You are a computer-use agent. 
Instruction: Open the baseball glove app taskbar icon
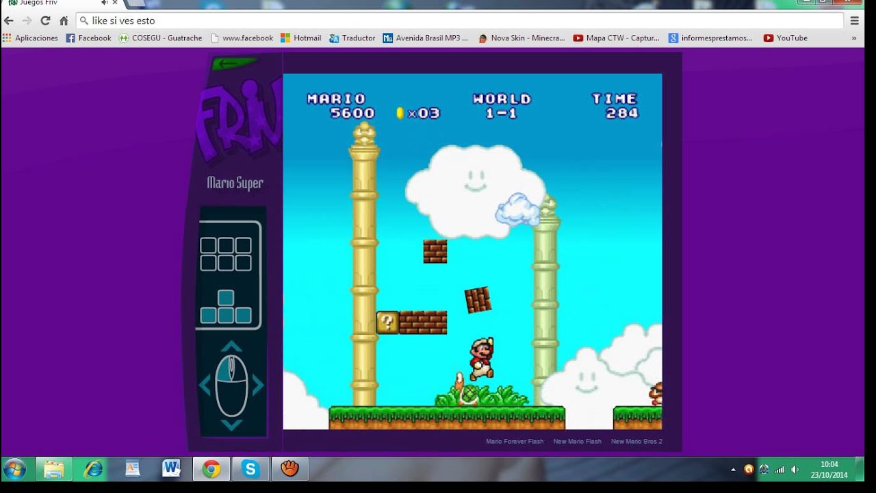point(290,469)
